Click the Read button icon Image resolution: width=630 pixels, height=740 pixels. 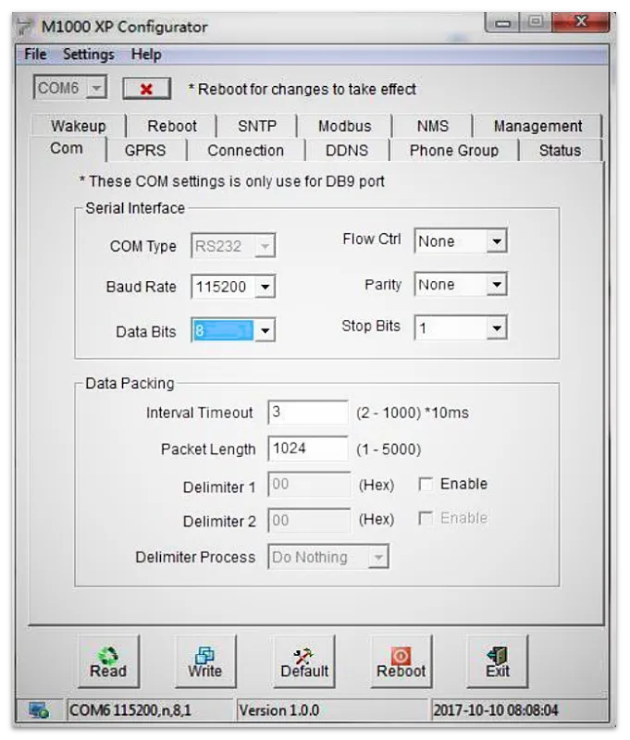(108, 654)
